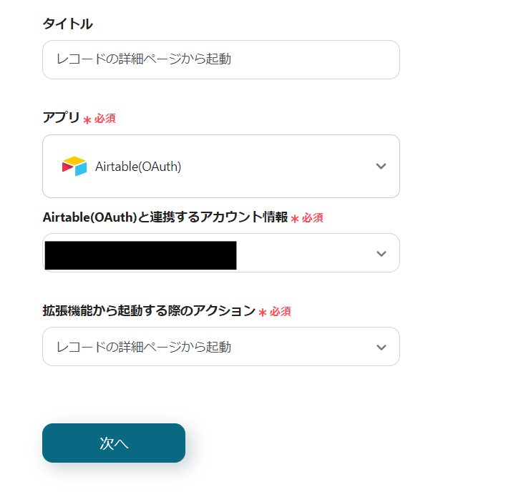The image size is (506, 502).
Task: Click the red asterisk beside アプリ
Action: pos(87,120)
